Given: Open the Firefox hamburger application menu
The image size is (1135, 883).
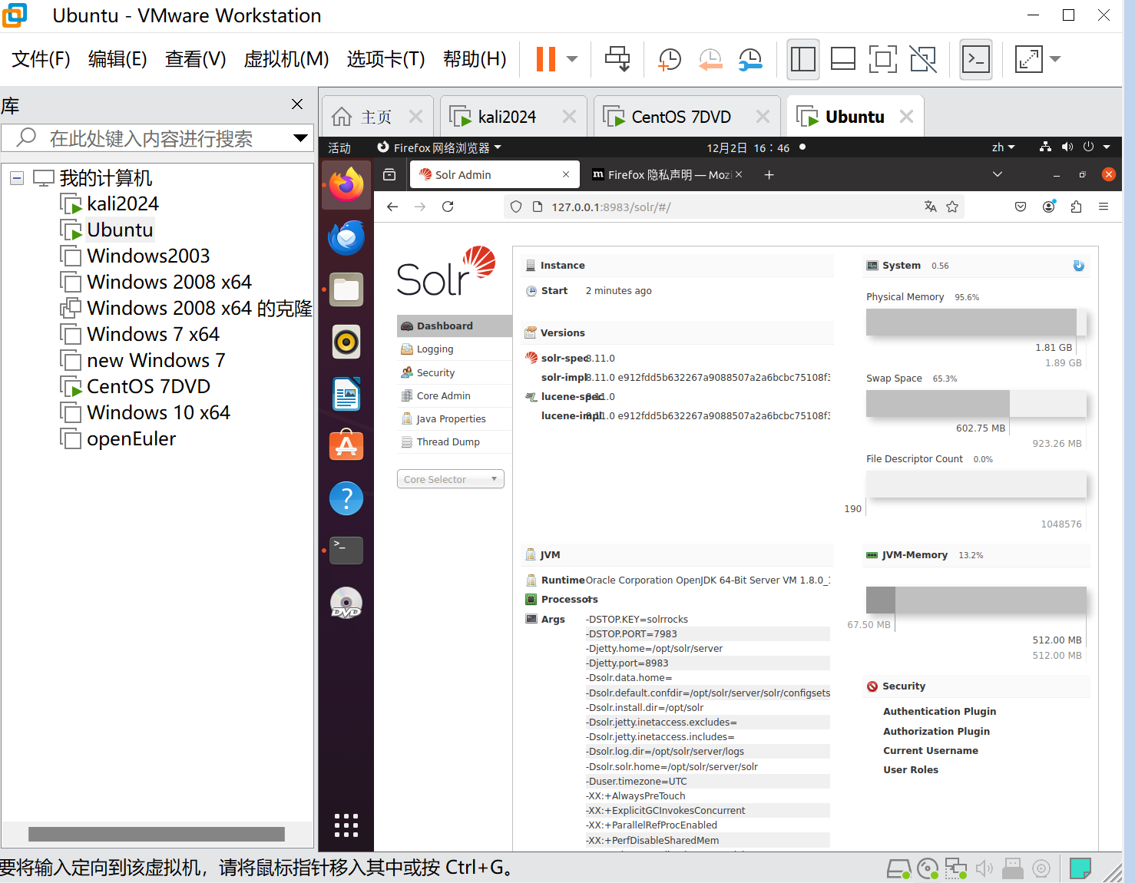Looking at the screenshot, I should point(1104,207).
